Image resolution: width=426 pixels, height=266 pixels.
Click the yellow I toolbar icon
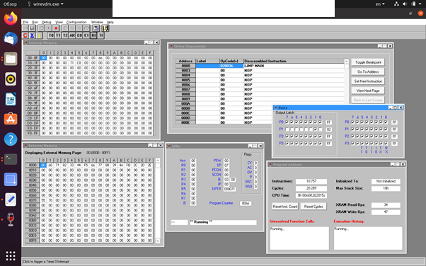click(39, 35)
